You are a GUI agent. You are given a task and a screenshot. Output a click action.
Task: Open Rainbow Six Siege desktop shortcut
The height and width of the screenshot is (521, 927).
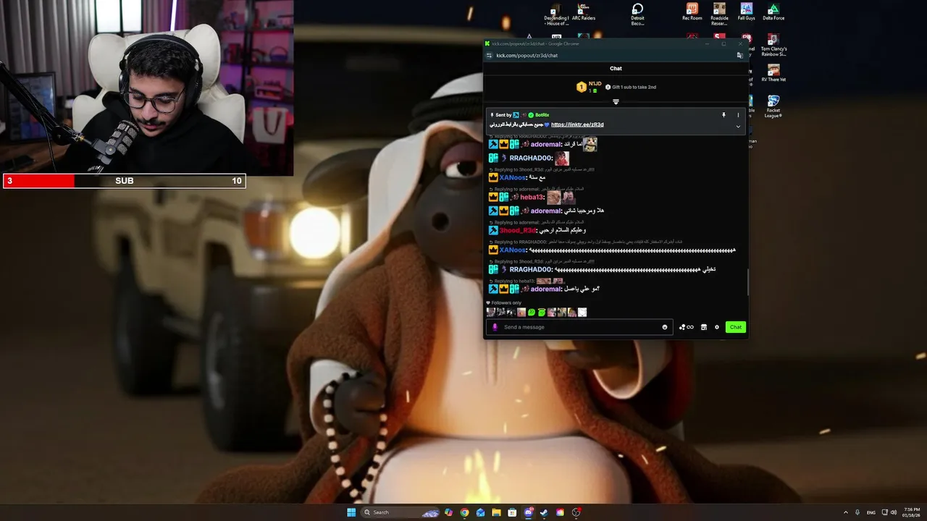[774, 45]
